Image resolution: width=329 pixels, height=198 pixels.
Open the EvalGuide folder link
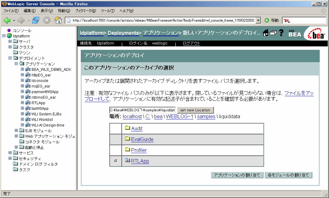pos(142,139)
